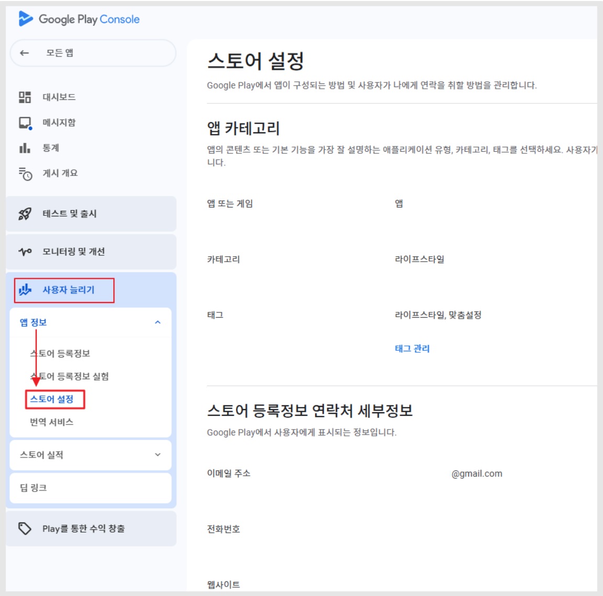Open 번역 서비스 in the sidebar
Image resolution: width=603 pixels, height=596 pixels.
pos(51,422)
